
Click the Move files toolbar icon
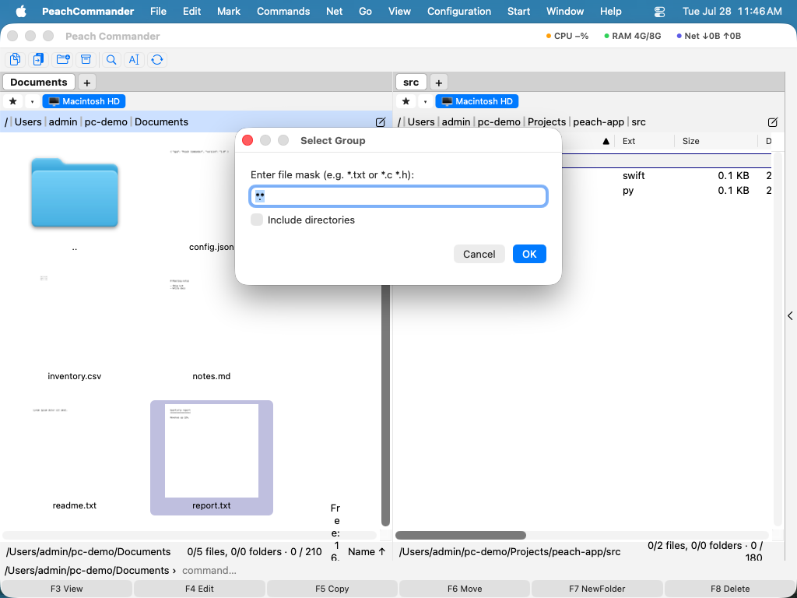(38, 59)
